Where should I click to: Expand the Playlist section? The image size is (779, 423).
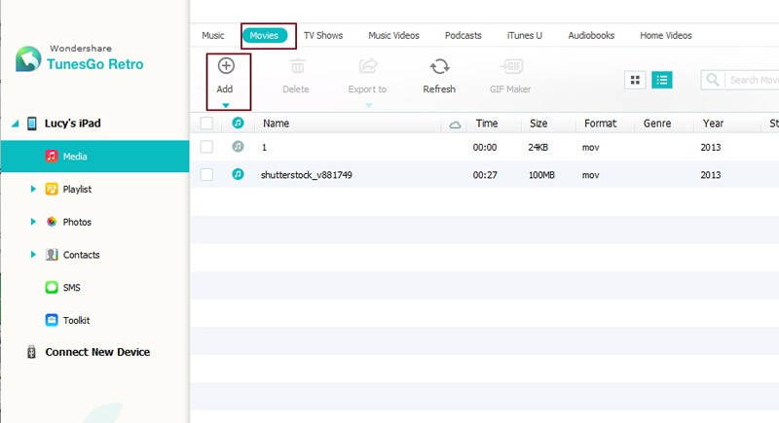pyautogui.click(x=33, y=189)
